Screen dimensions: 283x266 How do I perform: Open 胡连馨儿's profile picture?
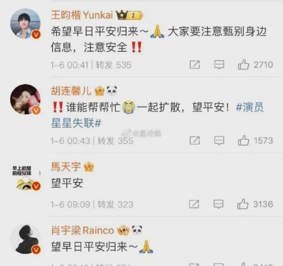tap(25, 99)
